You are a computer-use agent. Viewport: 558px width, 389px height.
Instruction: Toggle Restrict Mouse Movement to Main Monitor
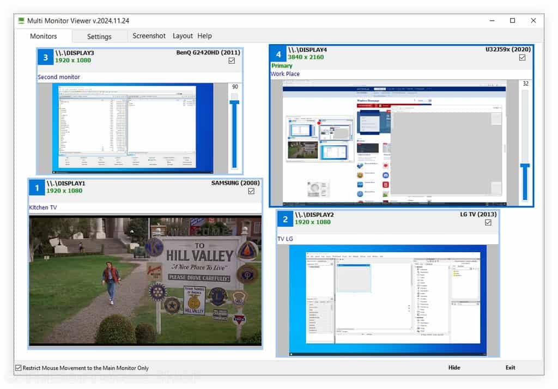click(18, 368)
